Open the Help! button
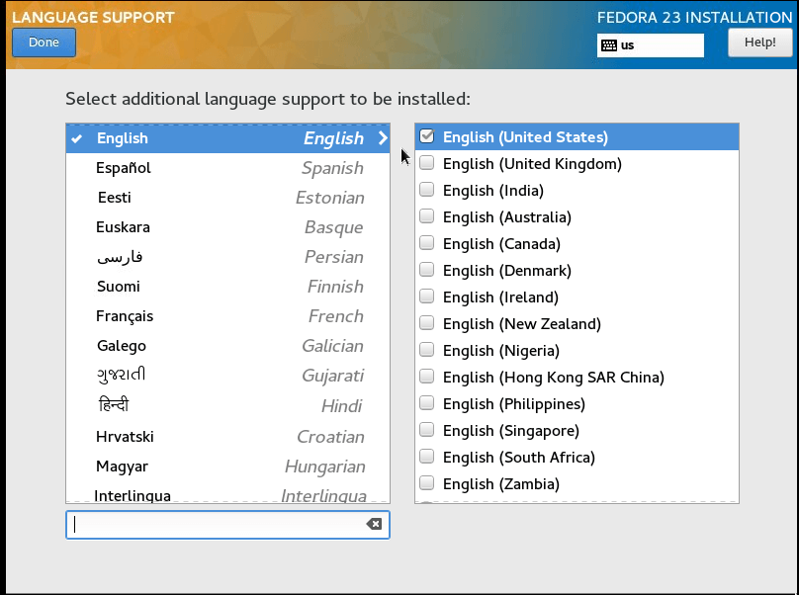 click(x=759, y=42)
